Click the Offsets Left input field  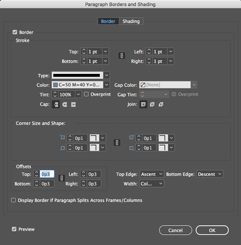[94, 174]
